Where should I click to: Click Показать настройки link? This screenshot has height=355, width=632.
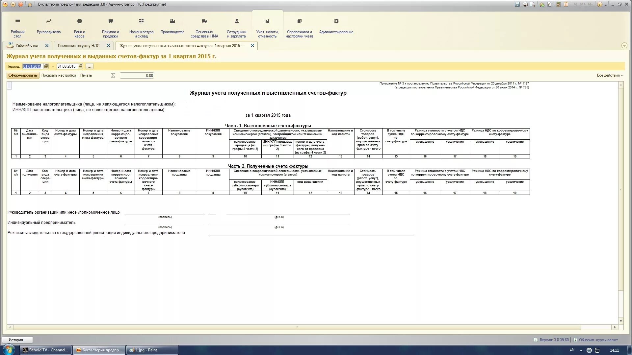tap(59, 75)
